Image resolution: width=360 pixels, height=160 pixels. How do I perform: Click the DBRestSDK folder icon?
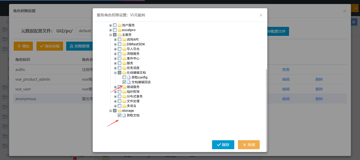(124, 44)
